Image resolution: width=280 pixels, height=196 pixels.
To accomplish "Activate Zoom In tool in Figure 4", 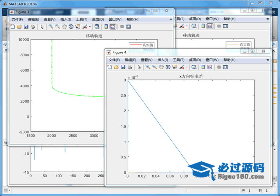I will 148,67.
